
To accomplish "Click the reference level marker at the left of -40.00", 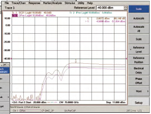I will (11, 59).
